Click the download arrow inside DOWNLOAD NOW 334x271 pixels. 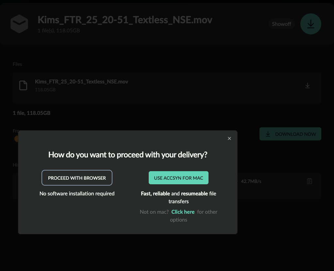268,134
